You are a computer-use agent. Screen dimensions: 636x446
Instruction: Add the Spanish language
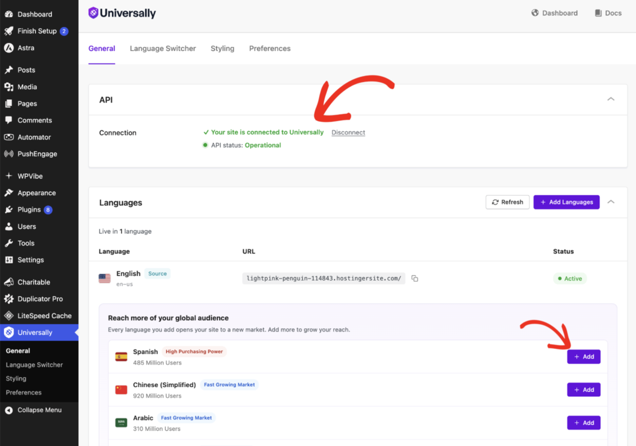[584, 357]
